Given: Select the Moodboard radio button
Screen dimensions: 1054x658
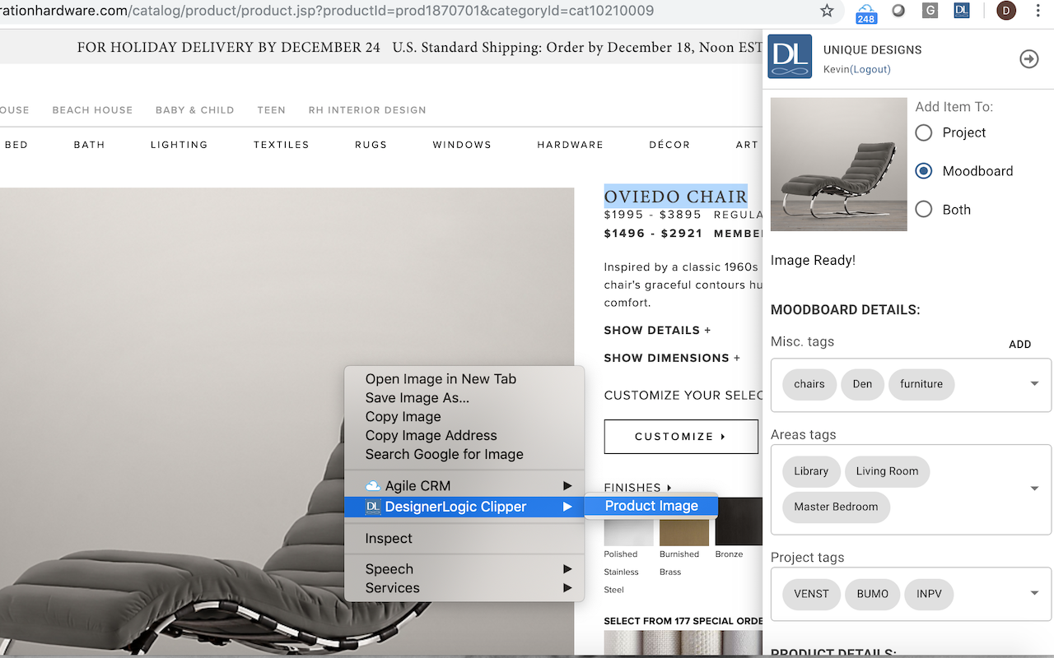Looking at the screenshot, I should click(x=923, y=171).
